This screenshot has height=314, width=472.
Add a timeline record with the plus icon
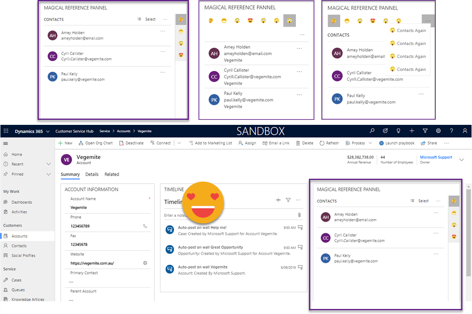(278, 200)
